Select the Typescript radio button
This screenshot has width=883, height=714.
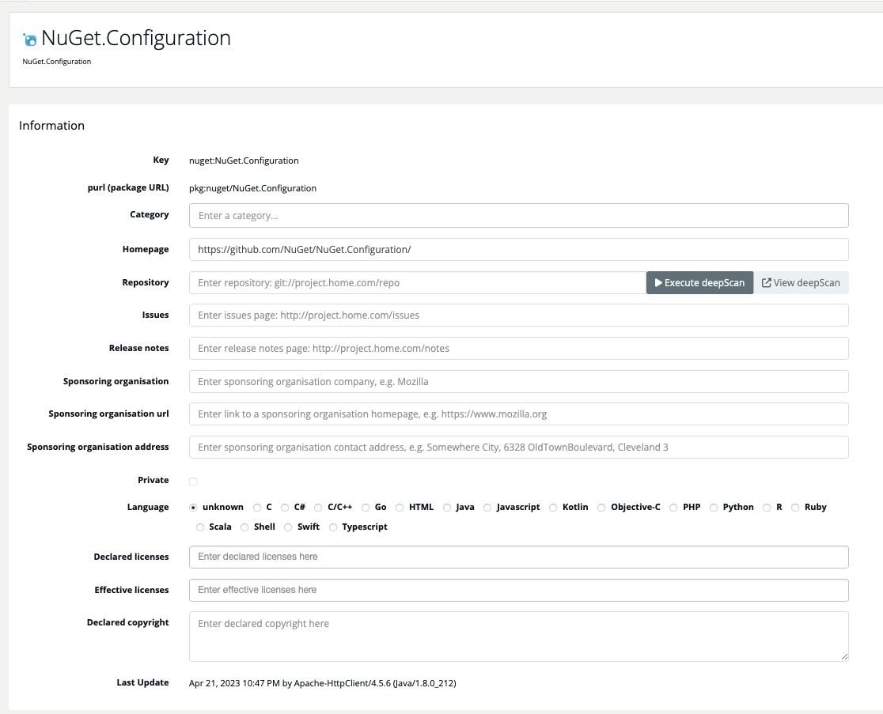[333, 527]
